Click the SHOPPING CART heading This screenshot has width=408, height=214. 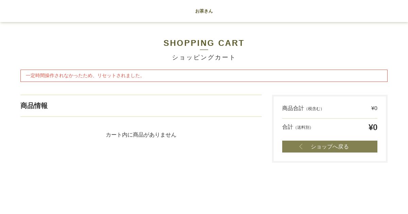tap(204, 43)
